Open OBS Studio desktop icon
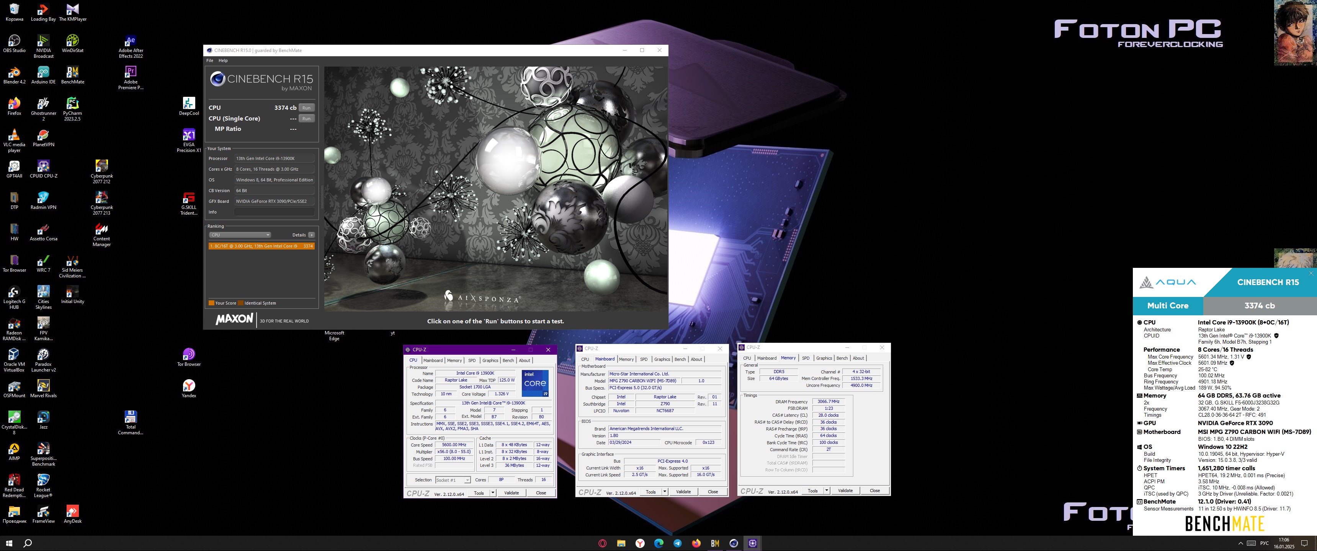1317x551 pixels. click(x=14, y=44)
